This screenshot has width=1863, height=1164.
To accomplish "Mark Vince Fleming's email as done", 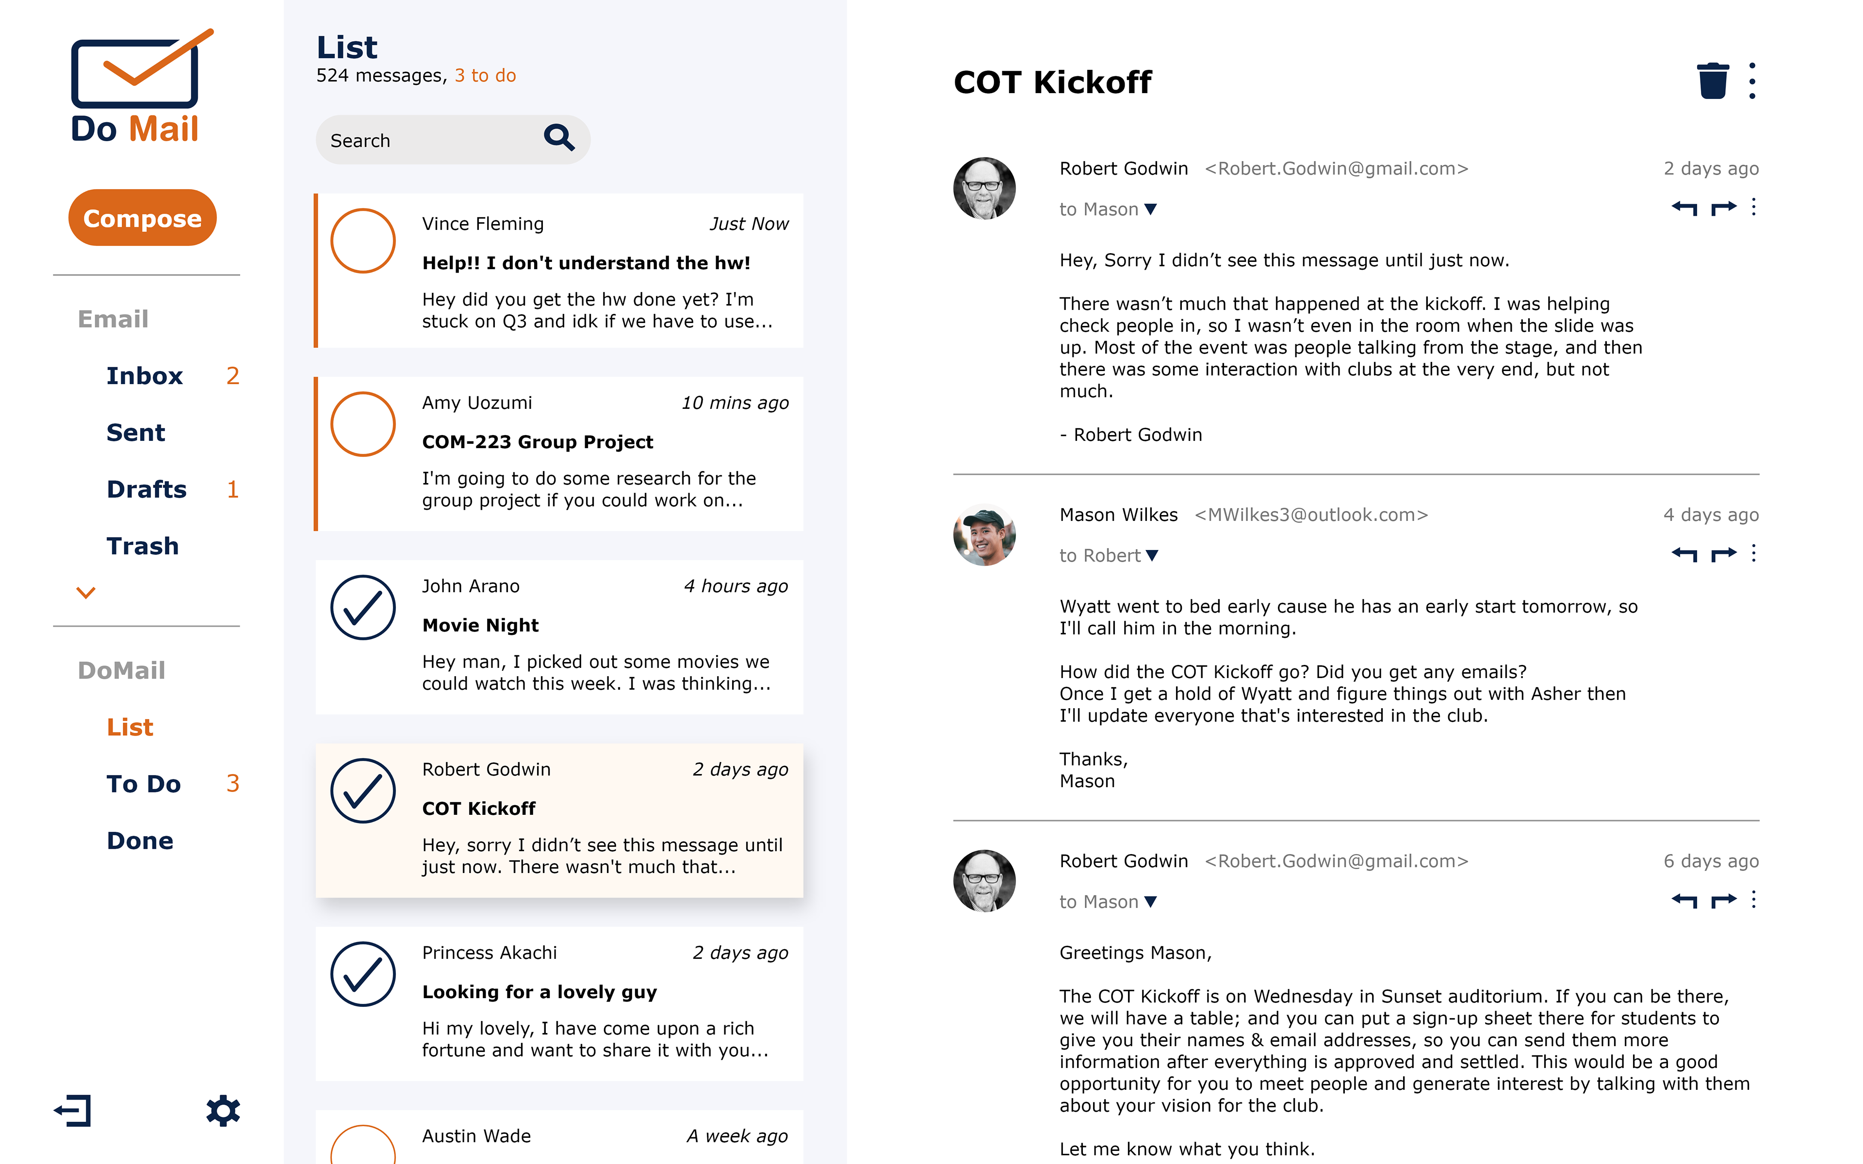I will coord(362,241).
